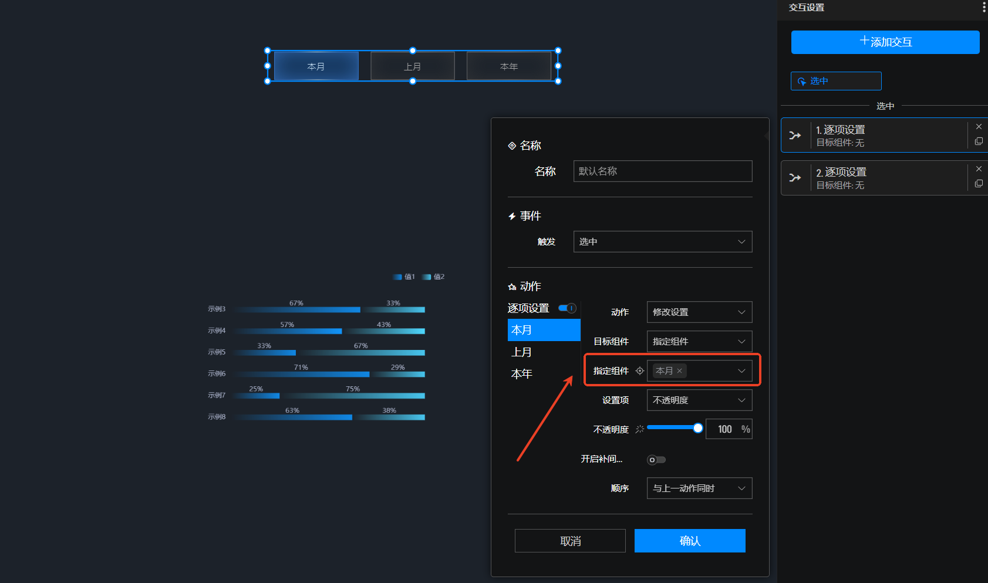
Task: Open the 顺序 dropdown showing 与上一动作同时
Action: point(699,488)
